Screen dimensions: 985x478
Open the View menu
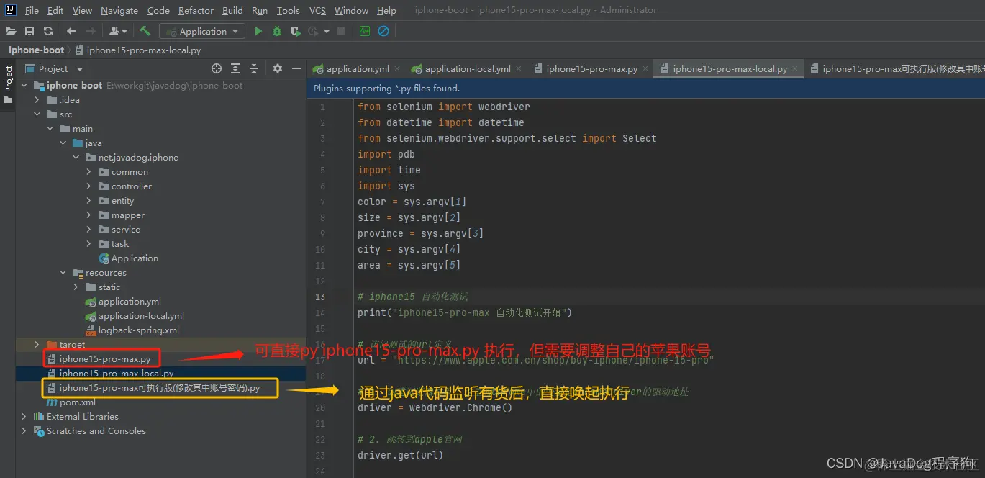pyautogui.click(x=82, y=10)
